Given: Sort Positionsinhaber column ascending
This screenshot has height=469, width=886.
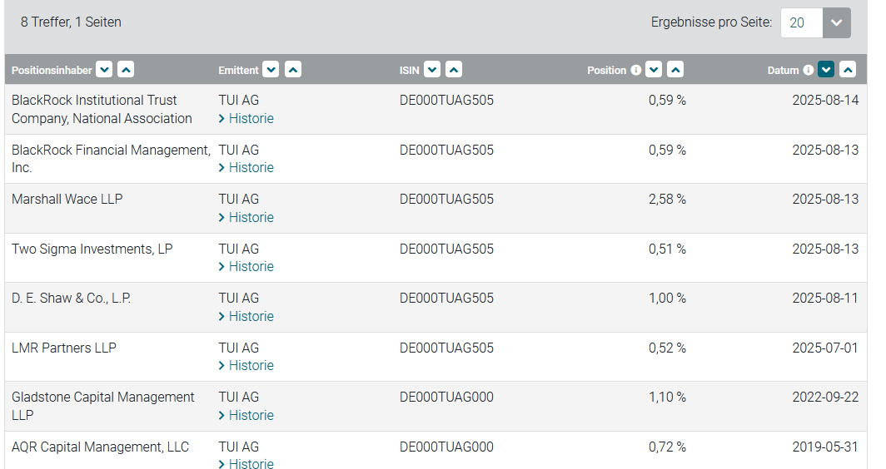Looking at the screenshot, I should point(126,70).
